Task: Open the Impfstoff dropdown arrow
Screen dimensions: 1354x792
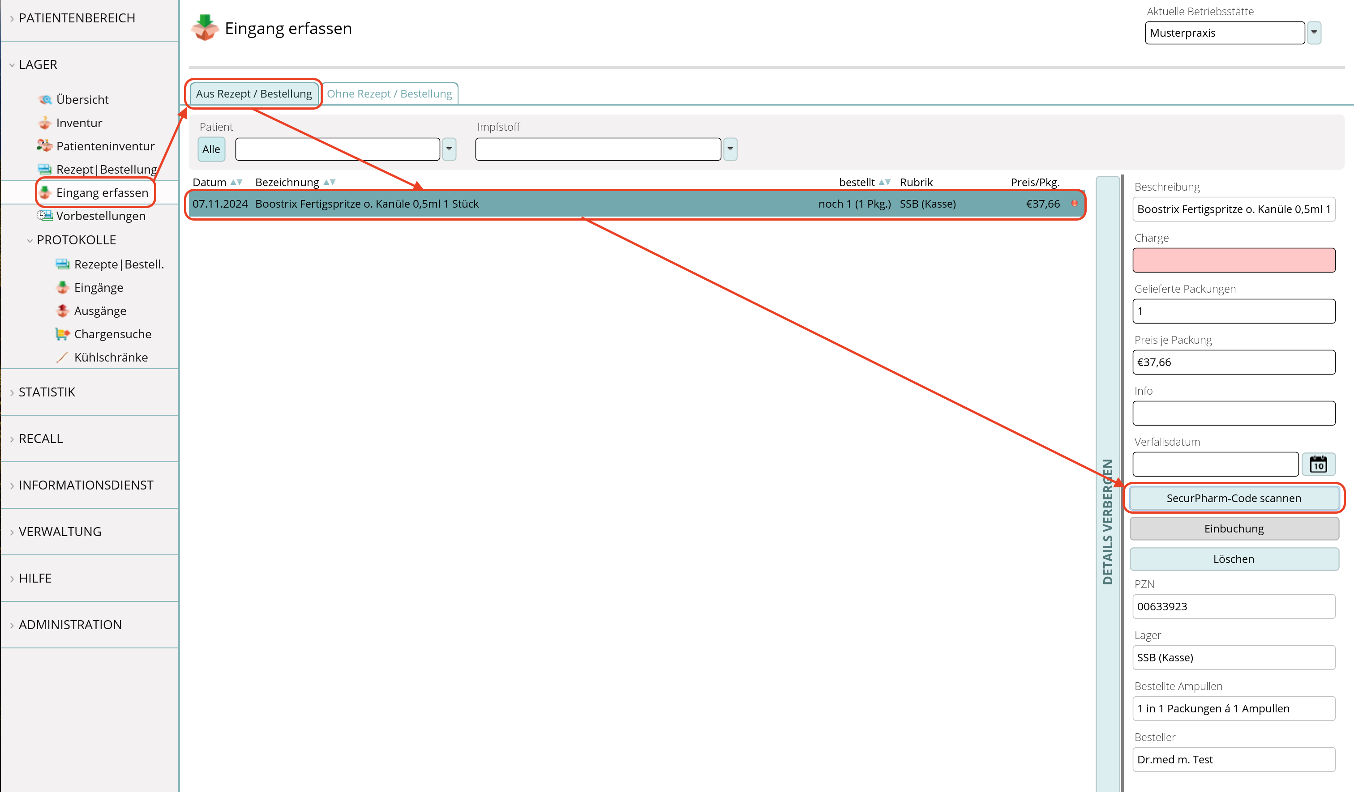Action: 730,149
